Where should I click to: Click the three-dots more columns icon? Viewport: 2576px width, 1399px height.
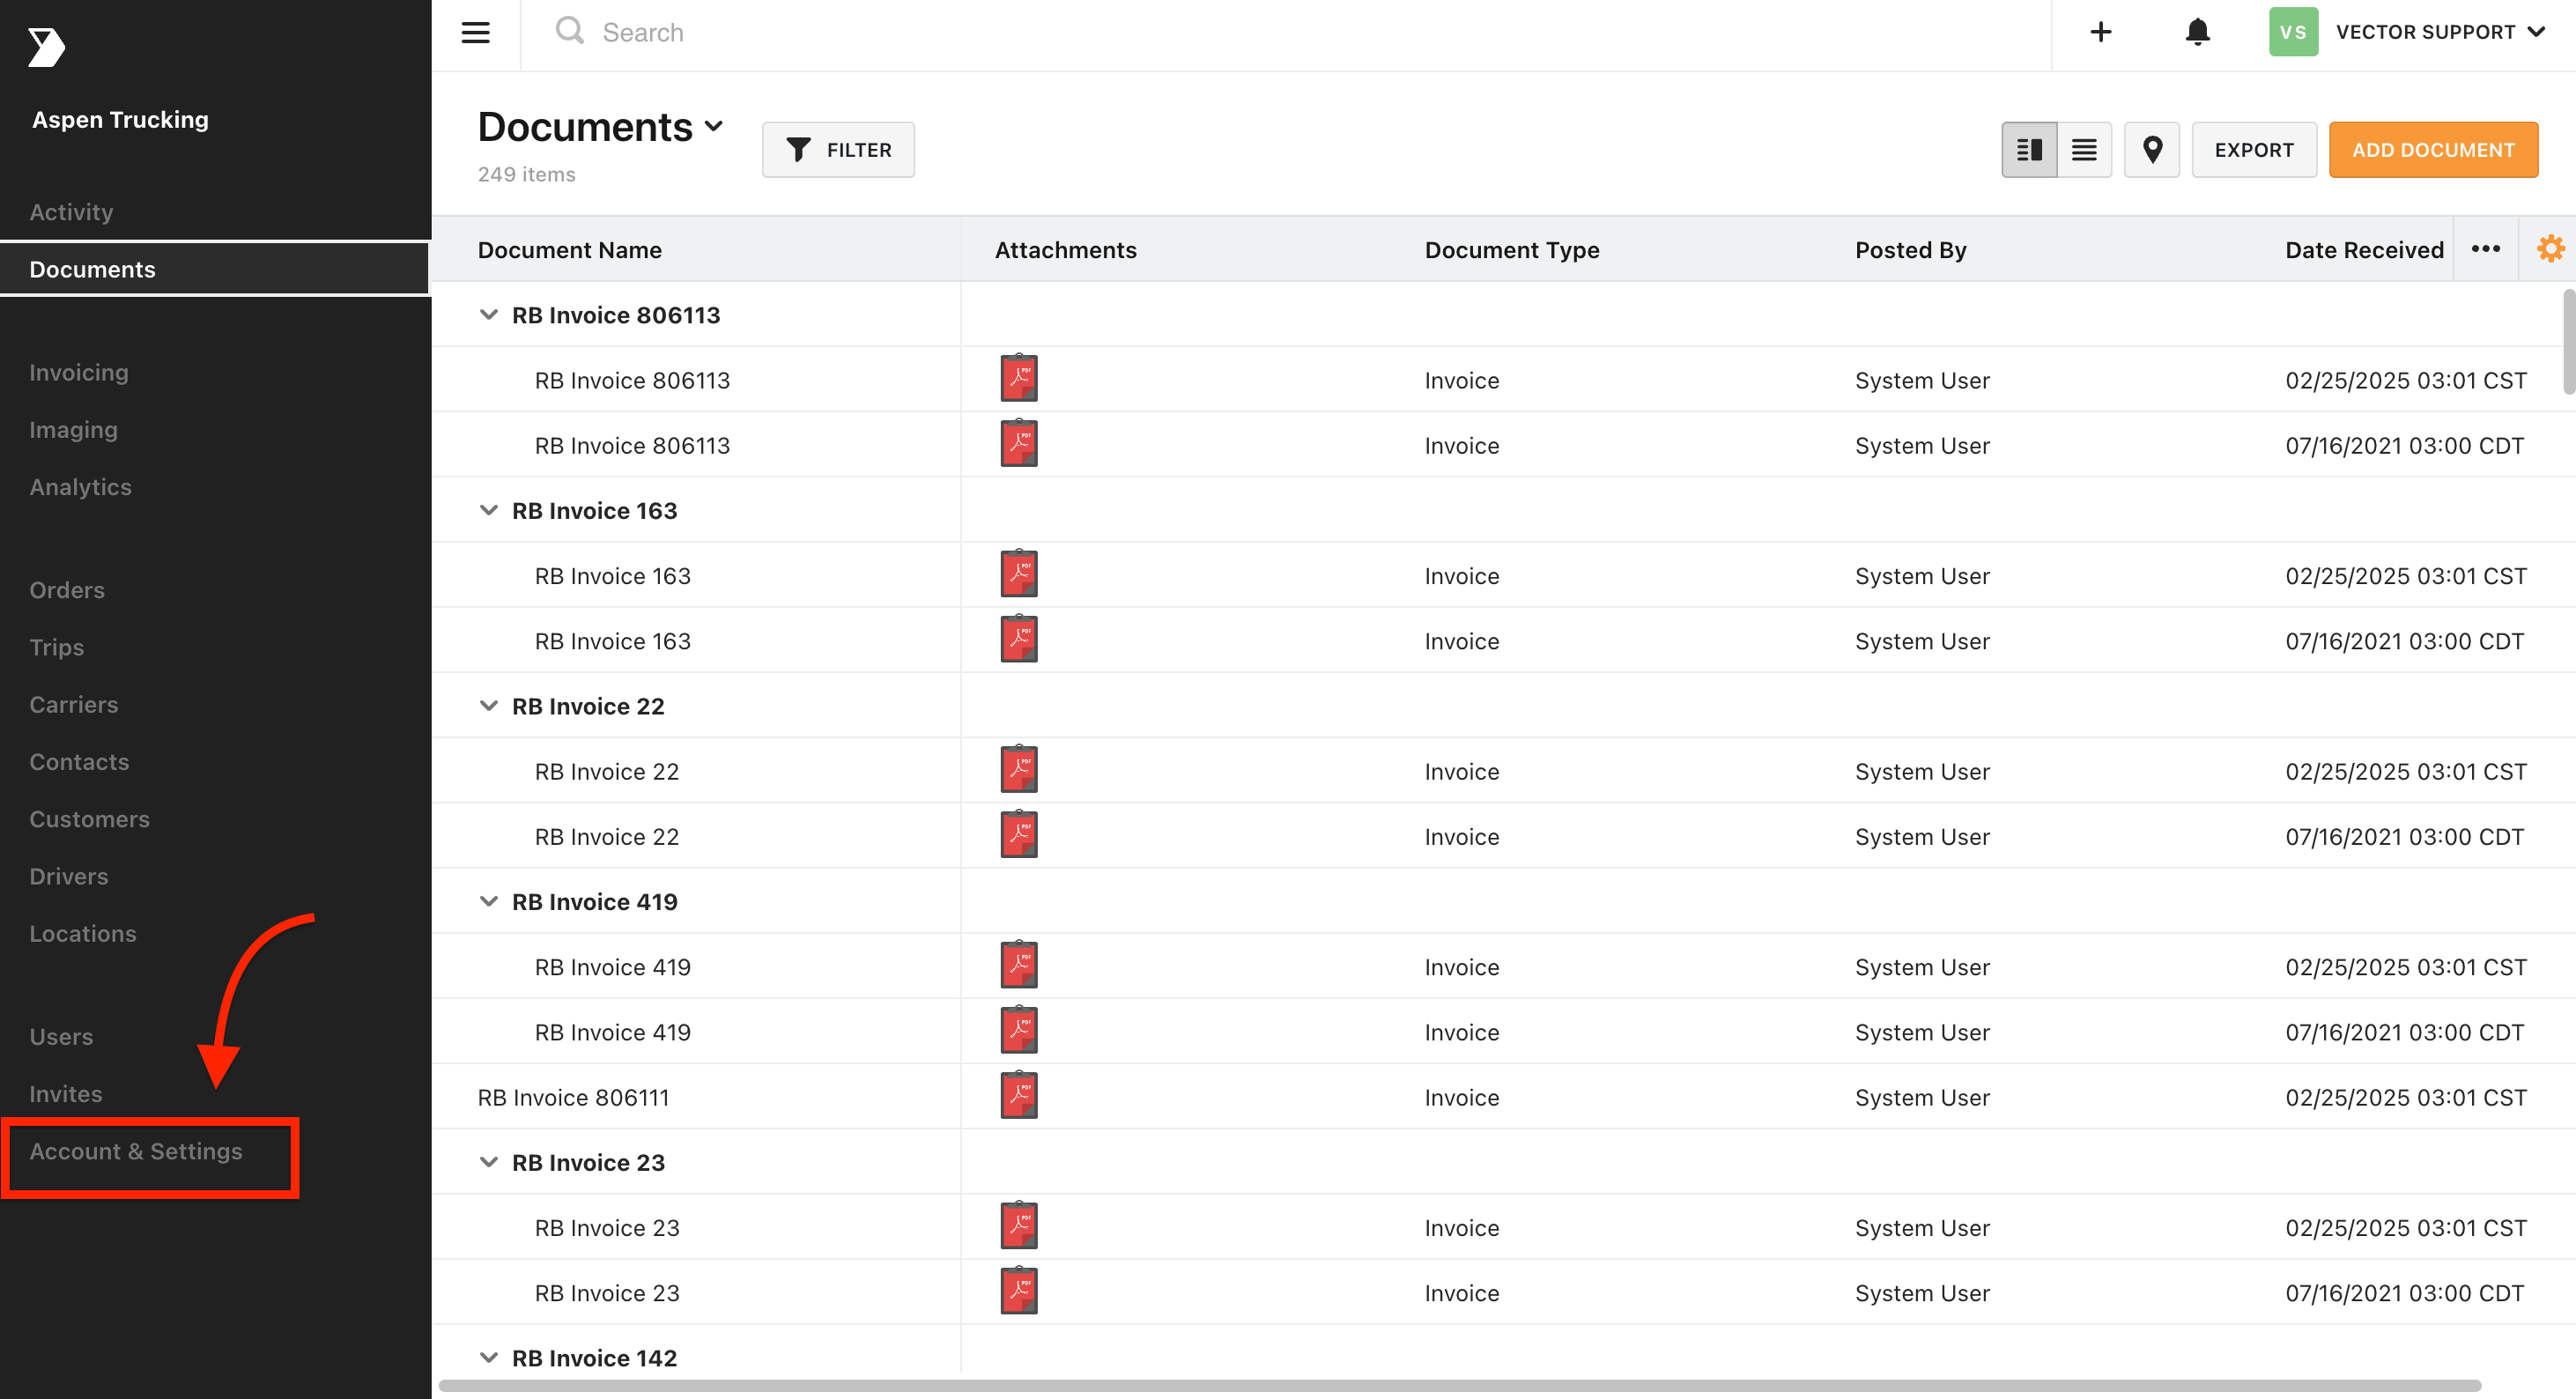tap(2486, 249)
